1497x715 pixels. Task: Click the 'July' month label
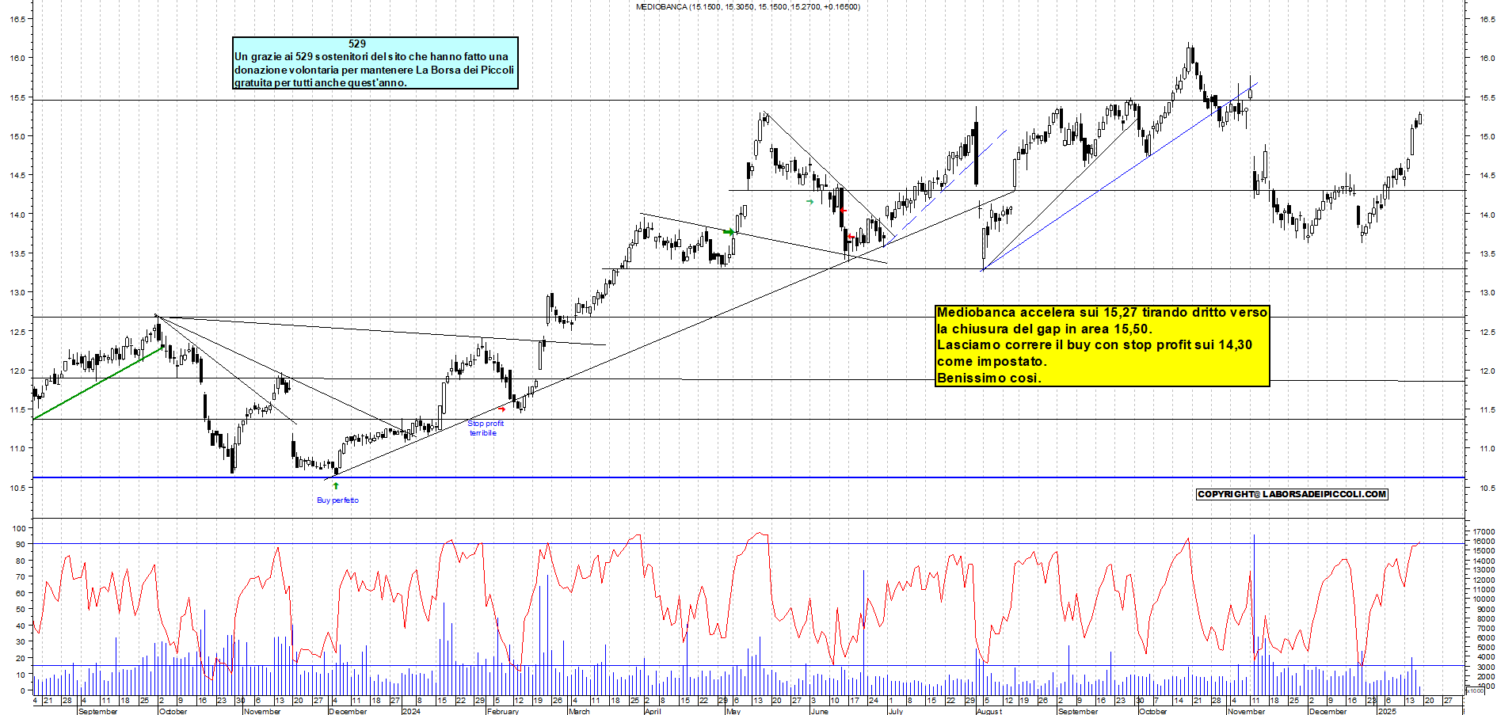click(x=896, y=711)
